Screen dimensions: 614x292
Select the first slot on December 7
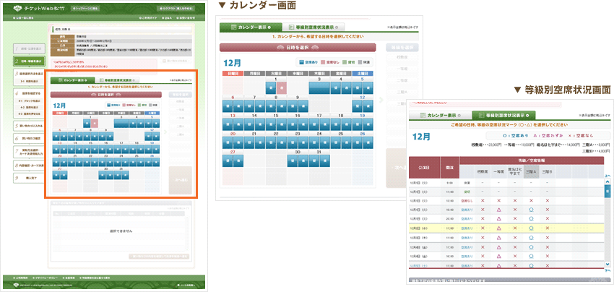pos(248,106)
